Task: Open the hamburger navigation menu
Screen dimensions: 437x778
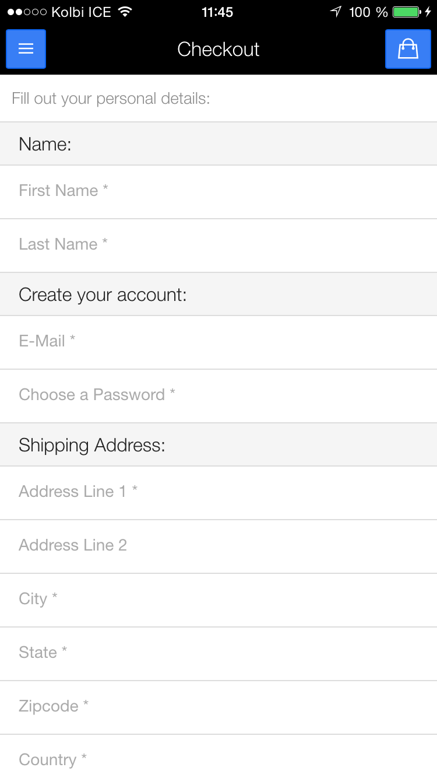Action: (26, 49)
